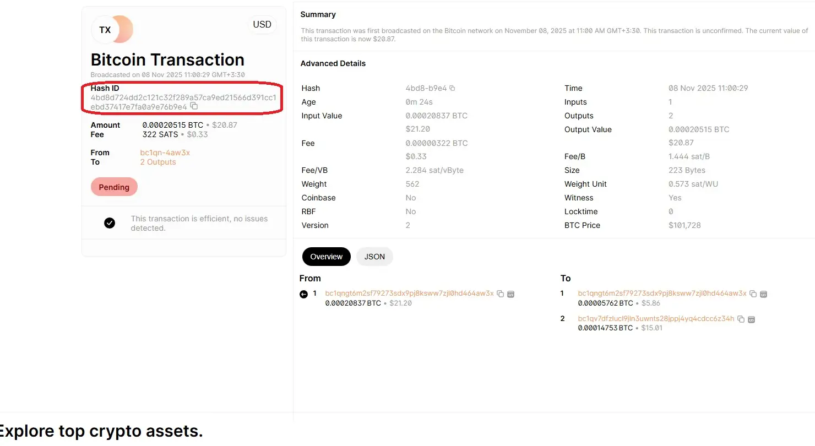815x446 pixels.
Task: Open the From address bc1qngt6m2sf link
Action: tap(409, 293)
